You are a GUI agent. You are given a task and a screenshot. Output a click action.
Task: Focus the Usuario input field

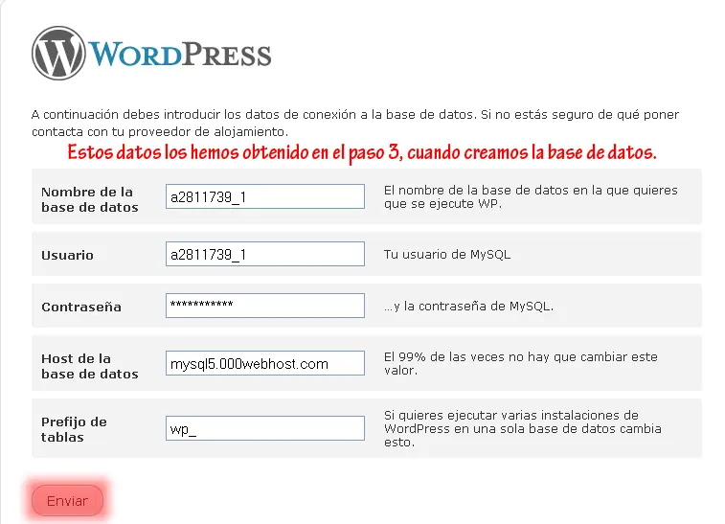click(265, 254)
